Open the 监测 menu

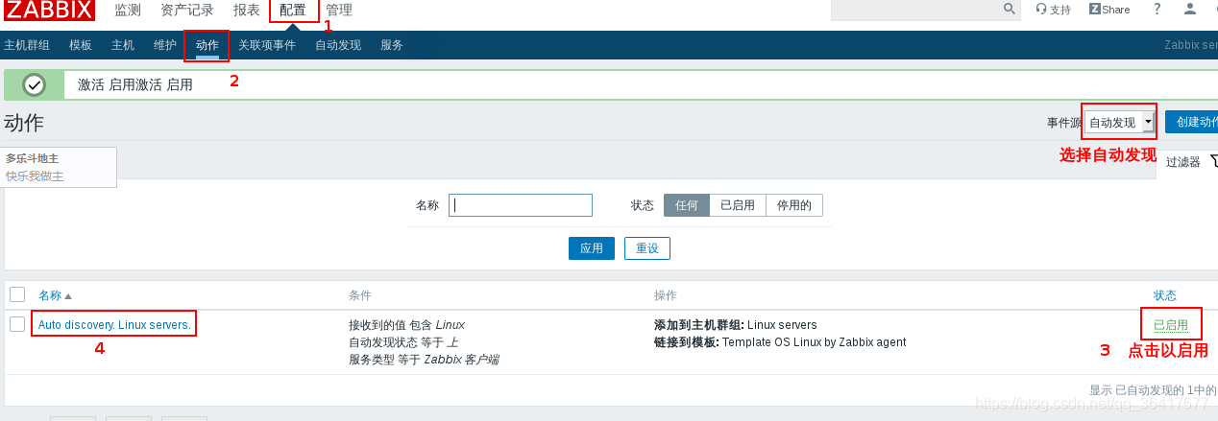pyautogui.click(x=128, y=11)
